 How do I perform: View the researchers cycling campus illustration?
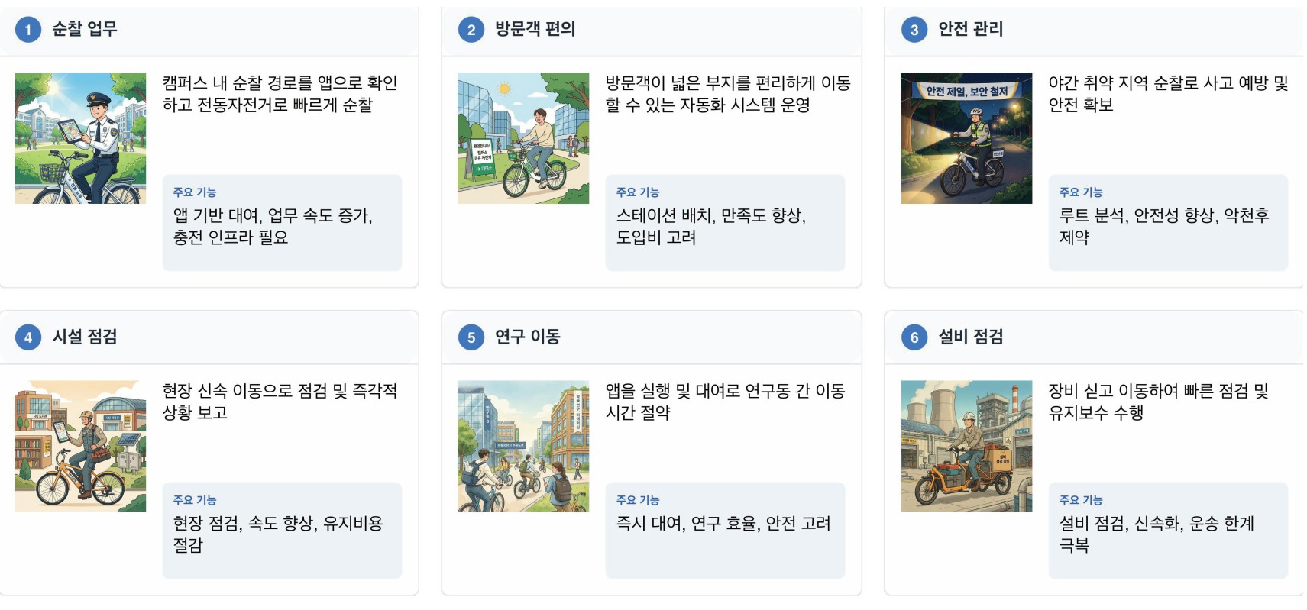click(523, 446)
